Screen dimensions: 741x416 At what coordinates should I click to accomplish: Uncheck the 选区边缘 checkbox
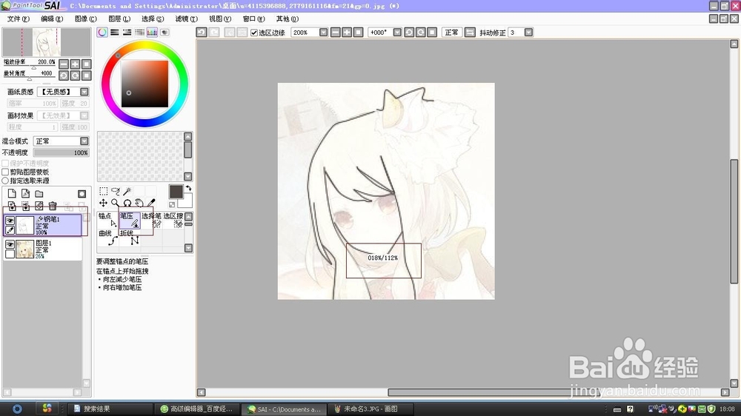pos(254,33)
